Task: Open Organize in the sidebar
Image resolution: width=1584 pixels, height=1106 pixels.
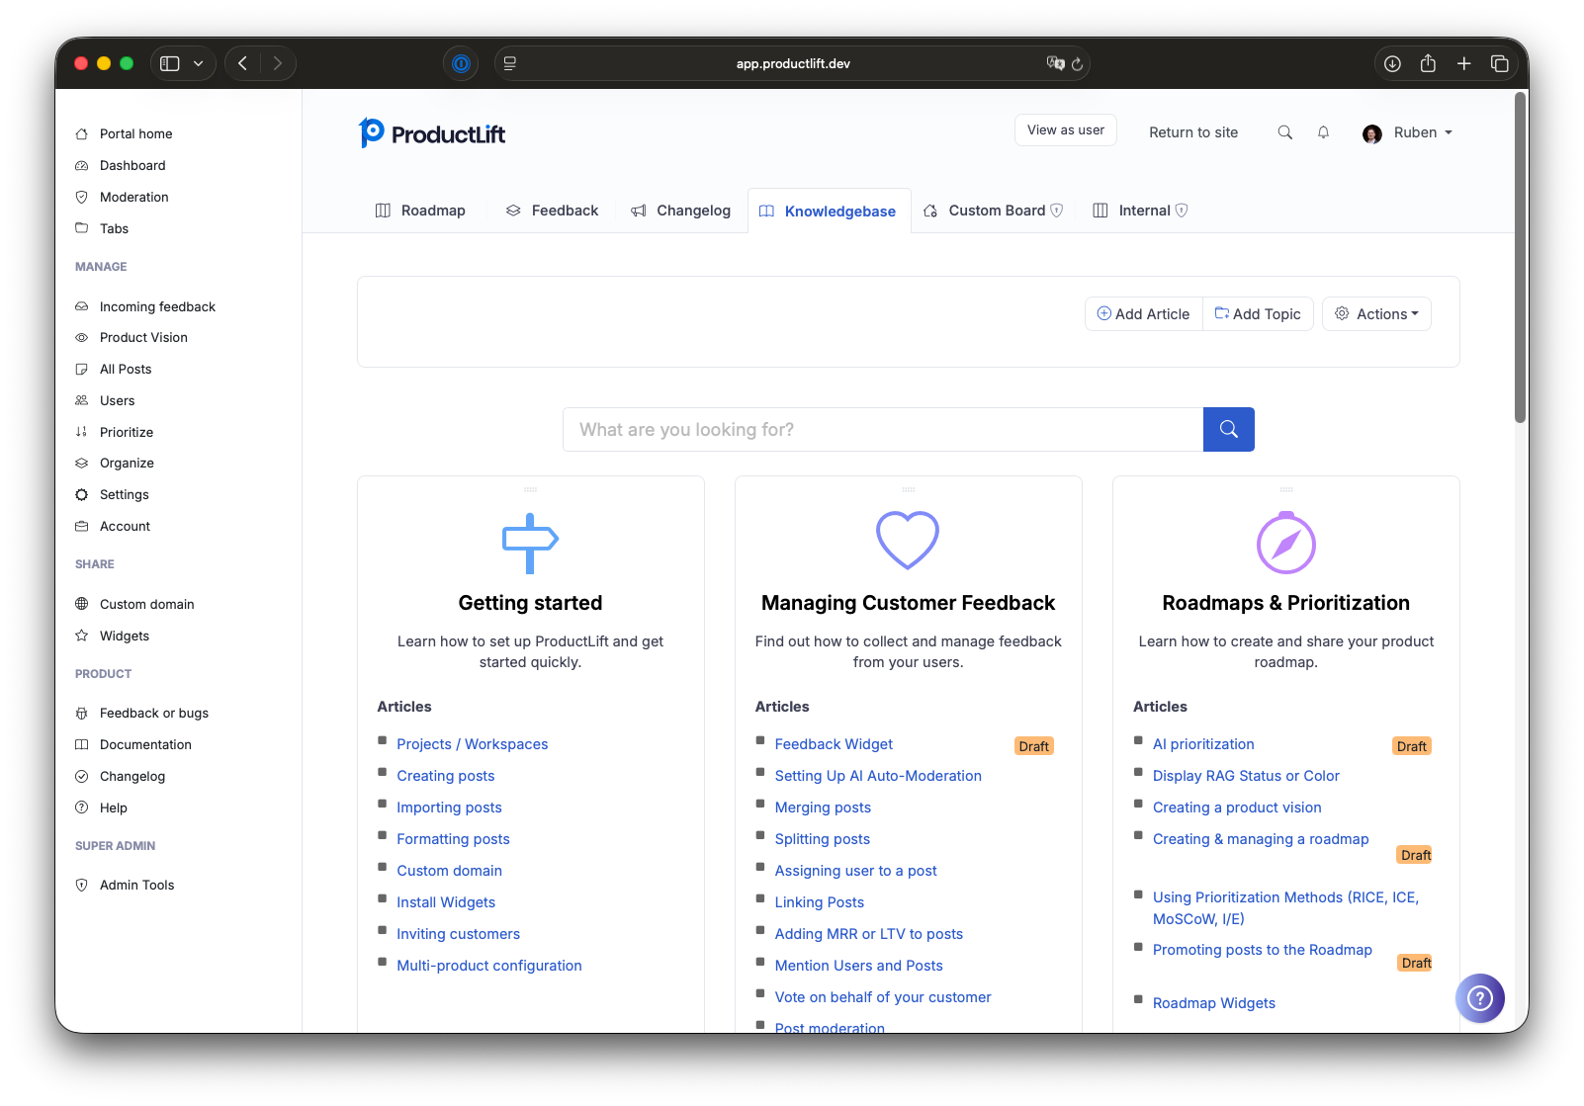Action: [x=127, y=464]
